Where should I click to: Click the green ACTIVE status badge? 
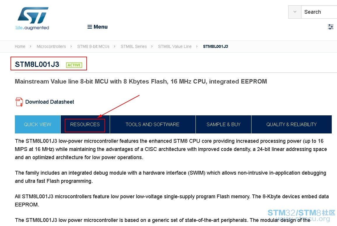(74, 65)
